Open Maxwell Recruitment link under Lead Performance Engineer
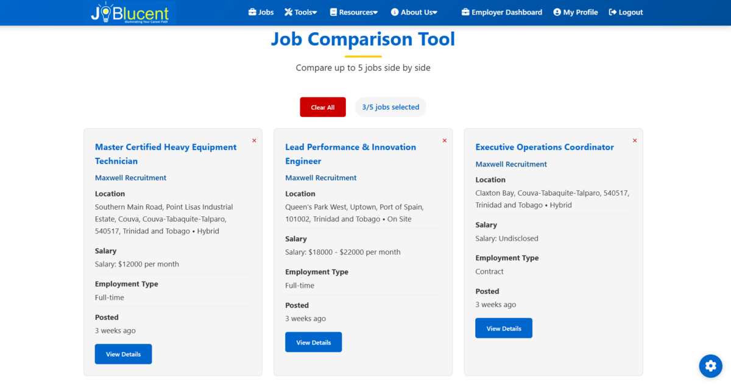Viewport: 731px width, 384px height. [x=320, y=178]
